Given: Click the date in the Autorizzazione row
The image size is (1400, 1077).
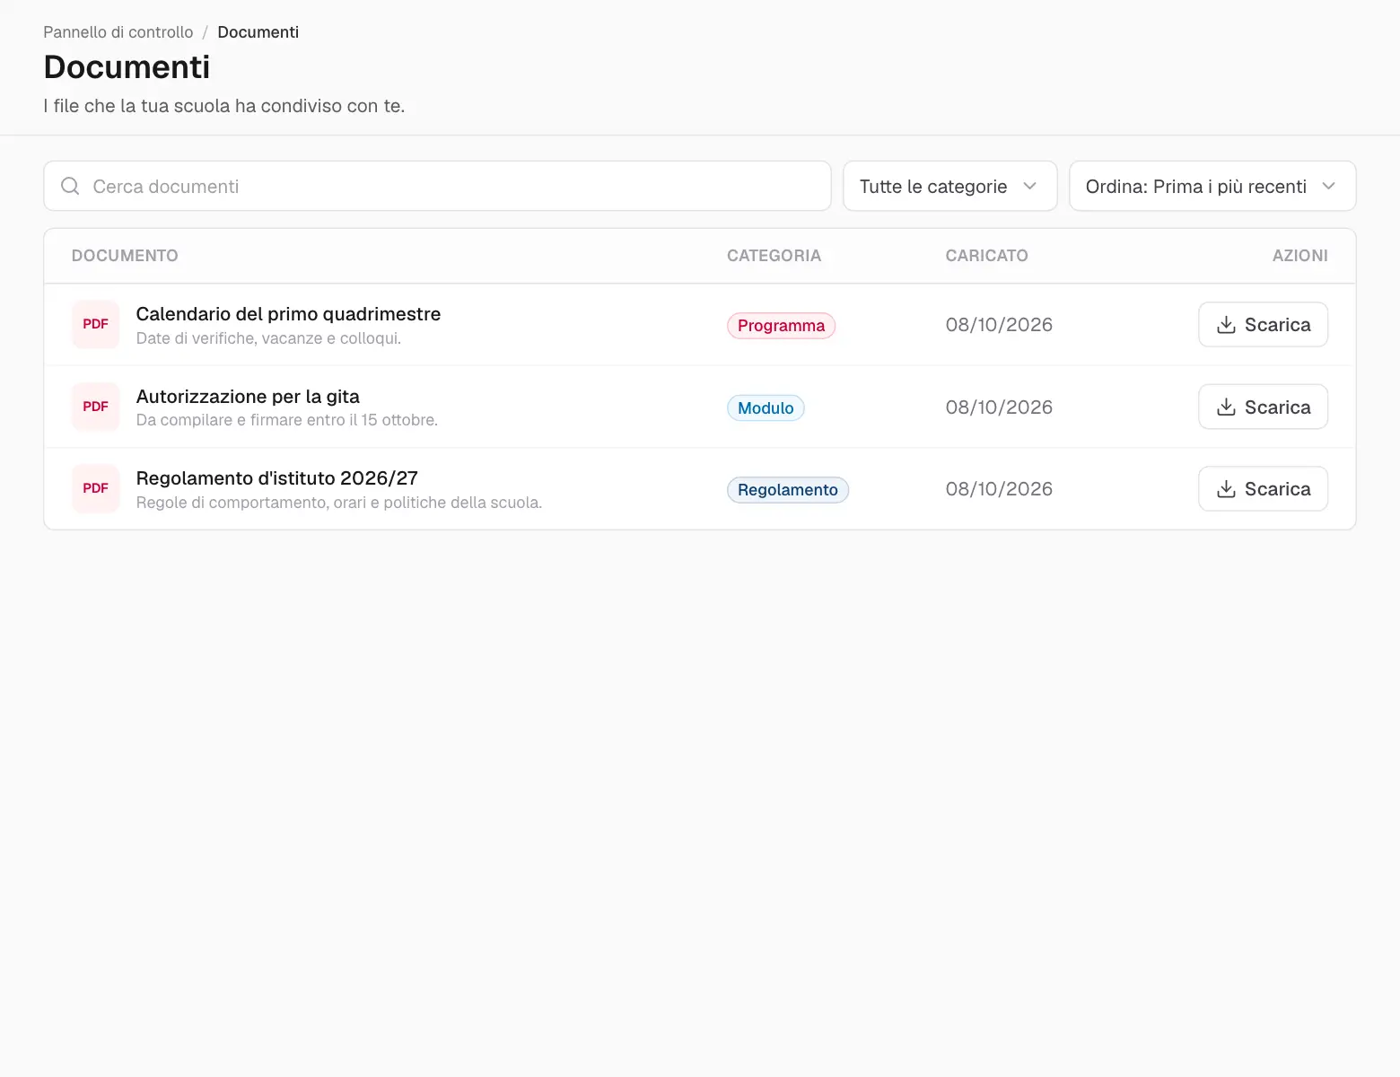Looking at the screenshot, I should tap(999, 407).
